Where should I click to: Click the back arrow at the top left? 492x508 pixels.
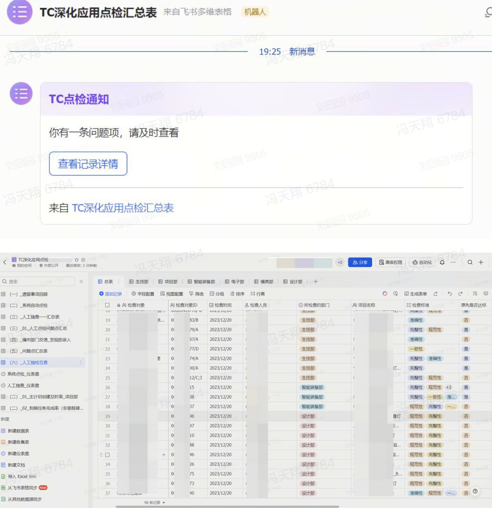(5, 263)
